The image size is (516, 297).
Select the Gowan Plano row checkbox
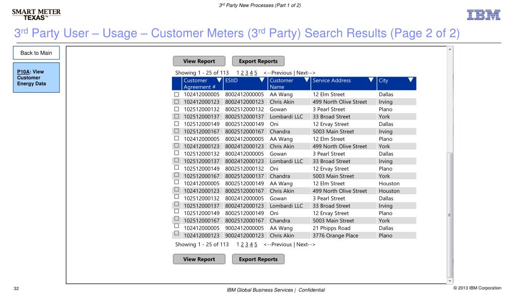177,109
